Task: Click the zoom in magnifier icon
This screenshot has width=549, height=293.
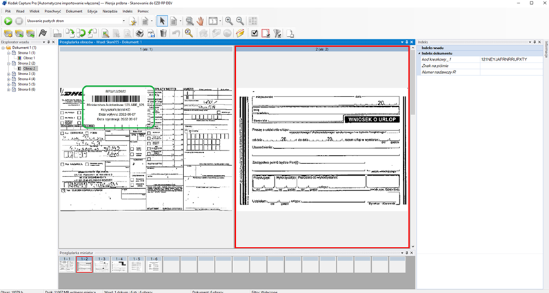Action: click(229, 21)
